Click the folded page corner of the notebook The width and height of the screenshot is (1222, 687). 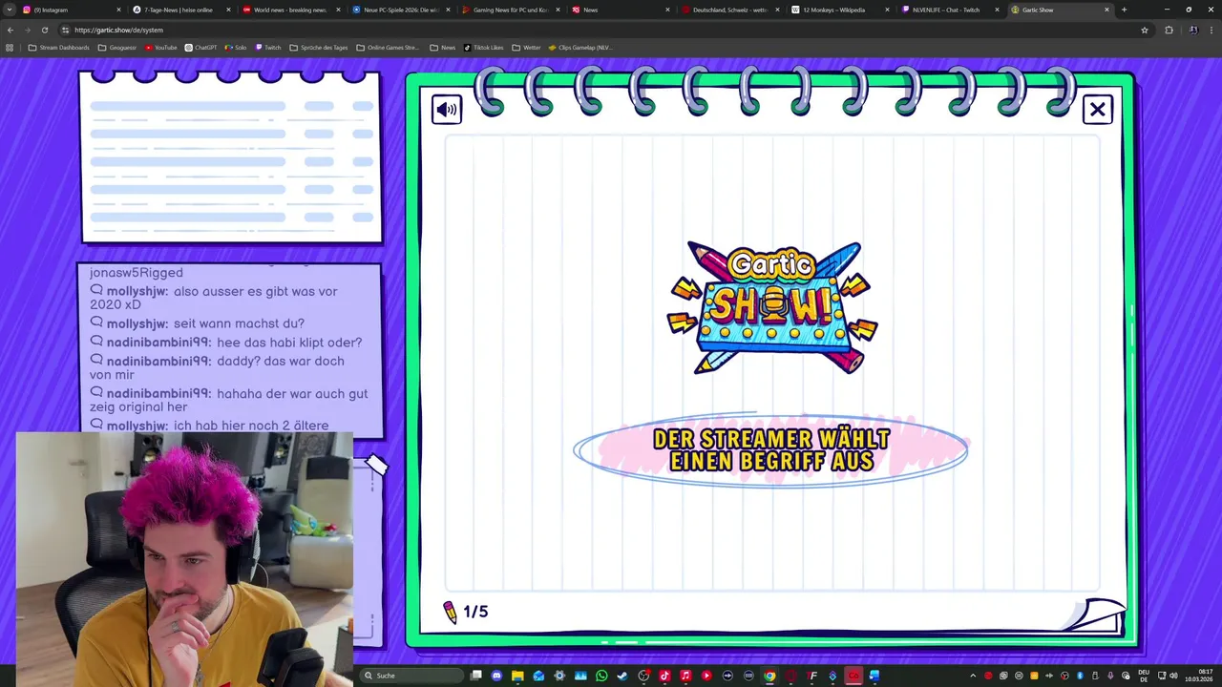1095,615
